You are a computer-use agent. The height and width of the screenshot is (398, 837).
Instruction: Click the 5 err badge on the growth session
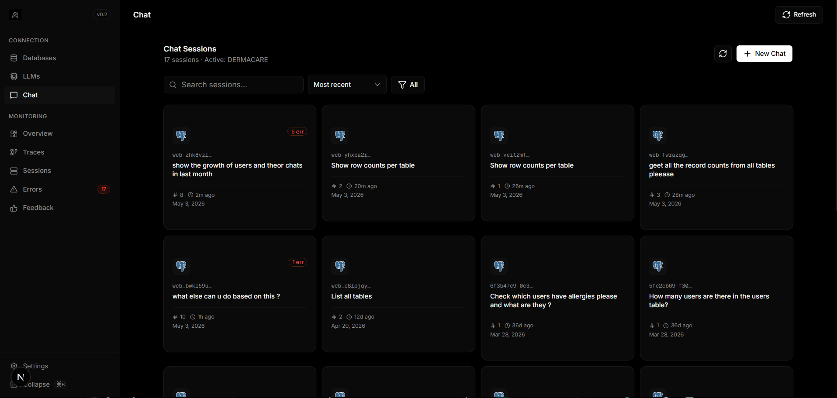pyautogui.click(x=297, y=132)
